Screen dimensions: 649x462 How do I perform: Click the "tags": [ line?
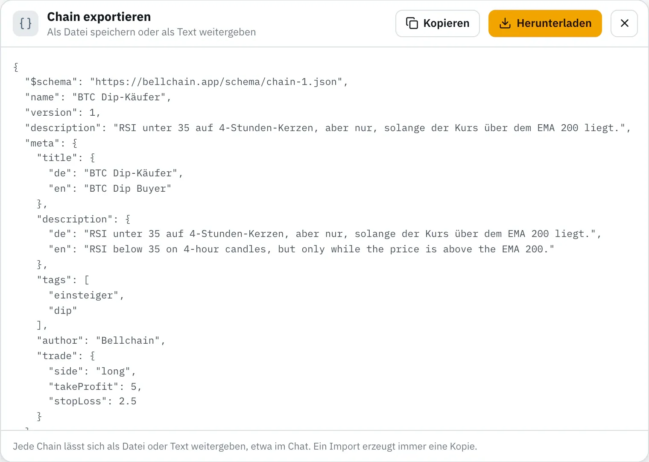(63, 280)
